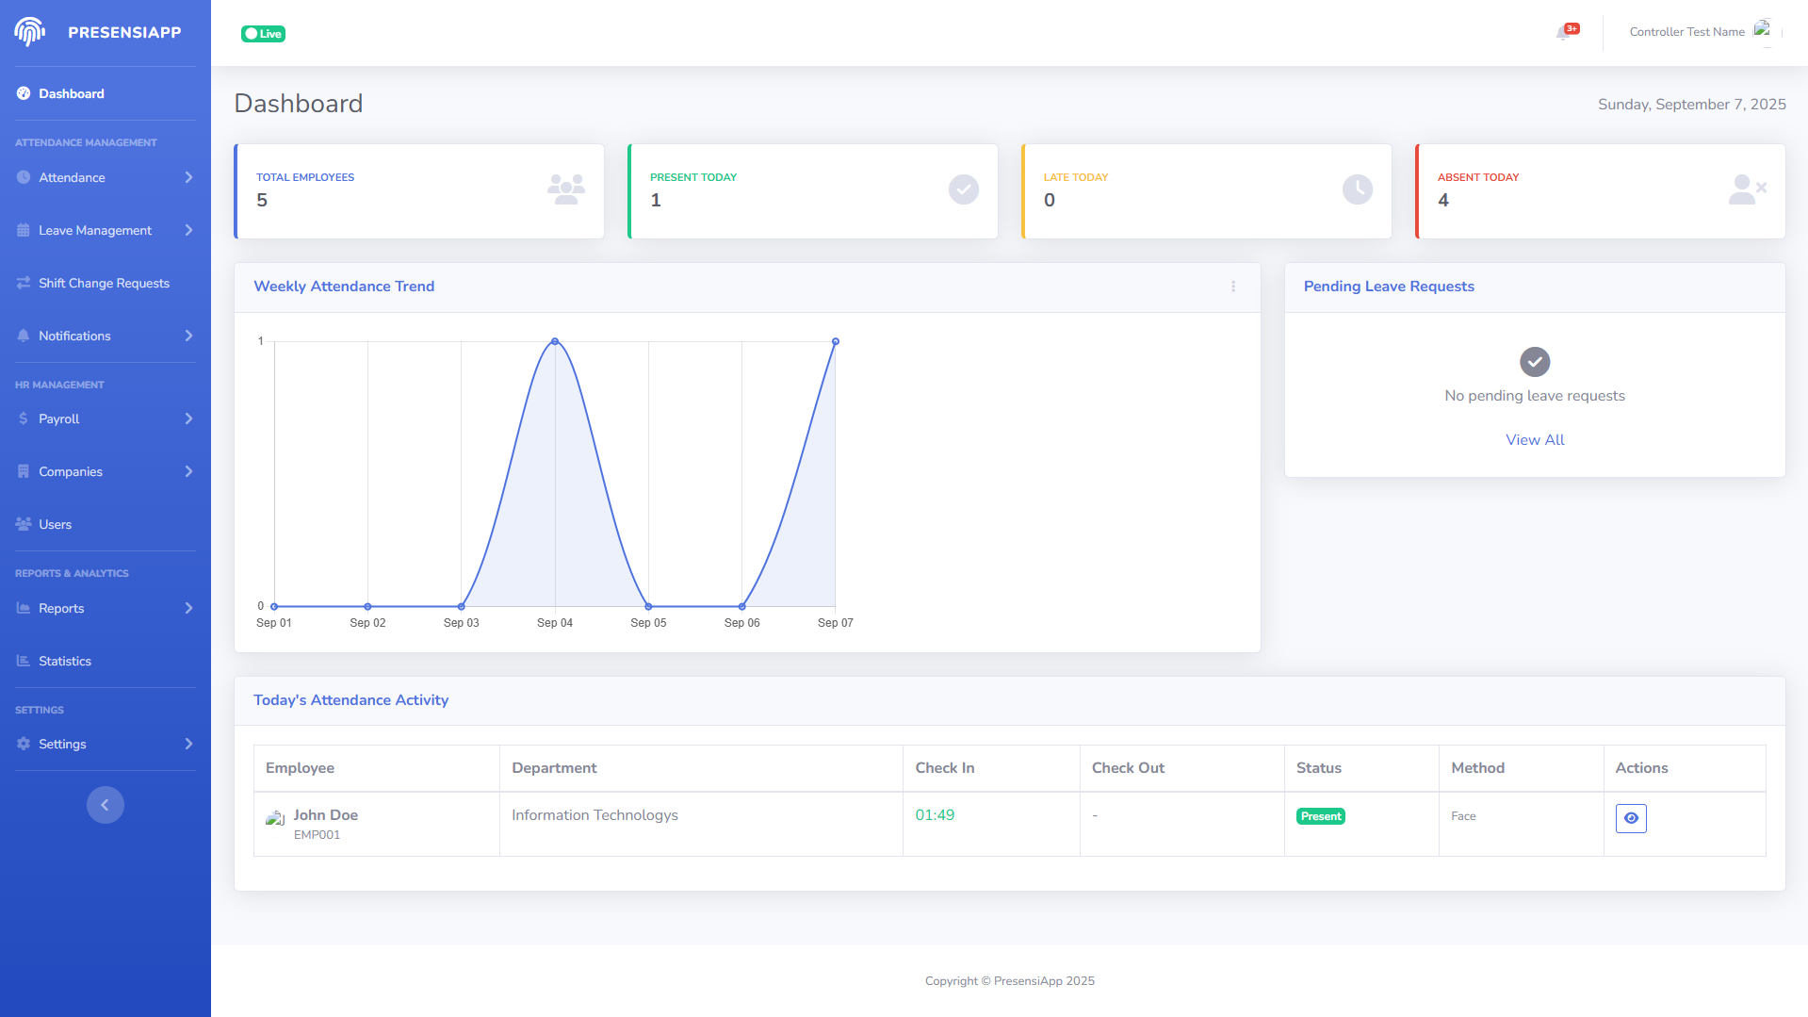Expand the Settings menu chevron
The width and height of the screenshot is (1808, 1017).
pyautogui.click(x=188, y=744)
